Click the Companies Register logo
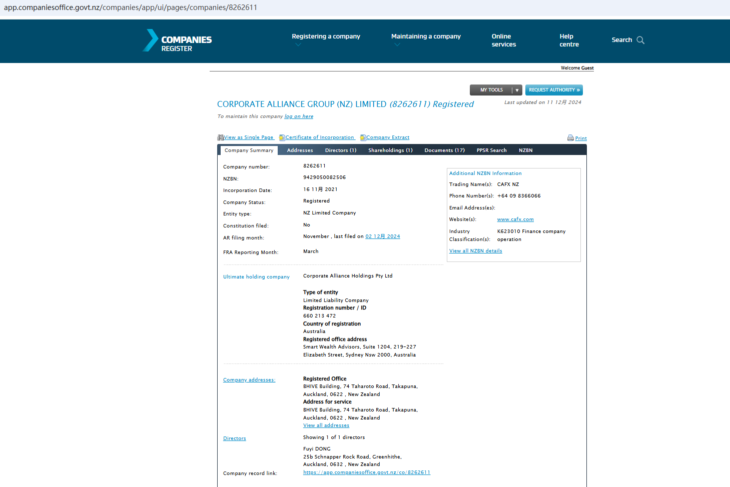730x487 pixels. [x=177, y=40]
